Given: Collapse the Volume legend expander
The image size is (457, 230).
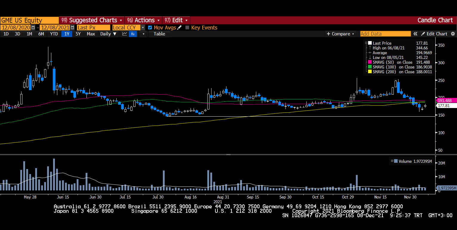Looking at the screenshot, I should [x=392, y=161].
